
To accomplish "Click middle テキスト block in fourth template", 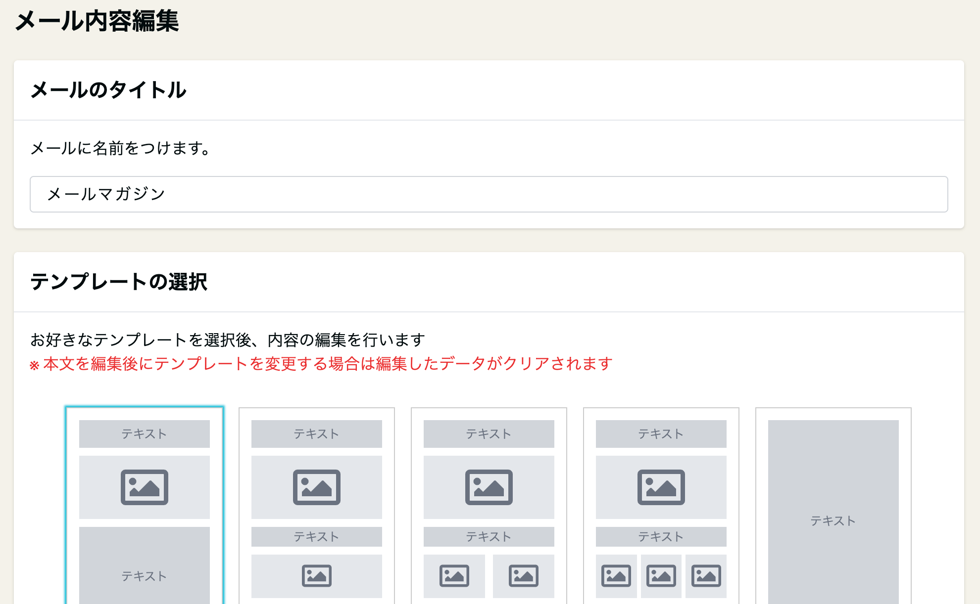I will tap(661, 537).
